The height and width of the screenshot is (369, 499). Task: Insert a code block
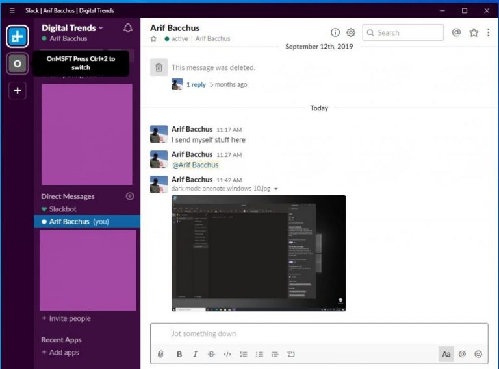click(291, 354)
